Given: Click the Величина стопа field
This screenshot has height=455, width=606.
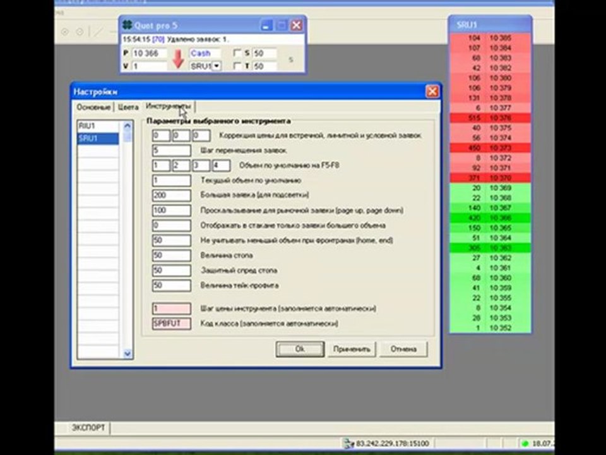Looking at the screenshot, I should click(171, 255).
